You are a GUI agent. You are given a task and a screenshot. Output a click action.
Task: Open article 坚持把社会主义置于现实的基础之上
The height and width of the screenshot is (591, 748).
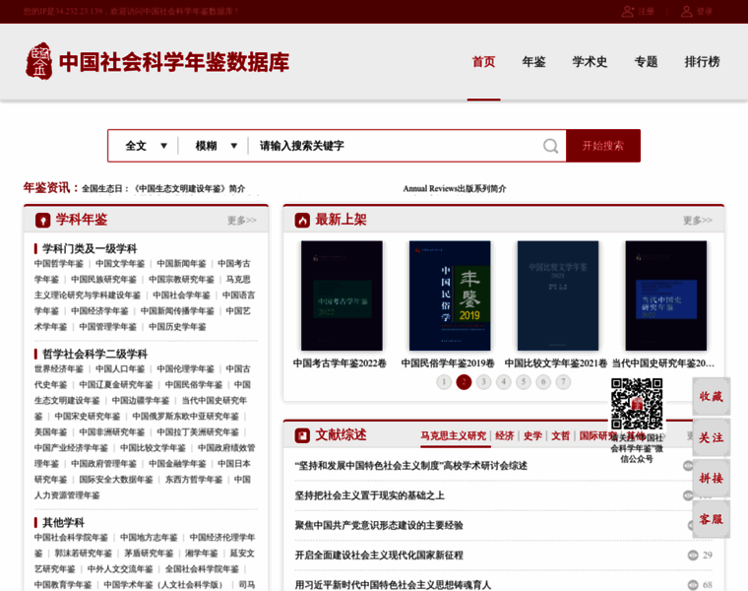point(369,495)
